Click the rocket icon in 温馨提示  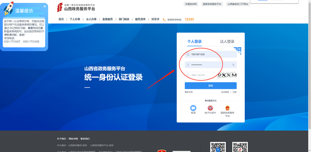coord(9,8)
